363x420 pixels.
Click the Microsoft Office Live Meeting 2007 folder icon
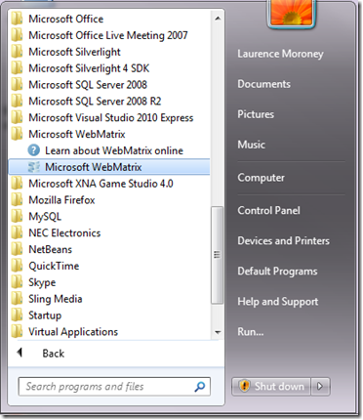coord(17,35)
